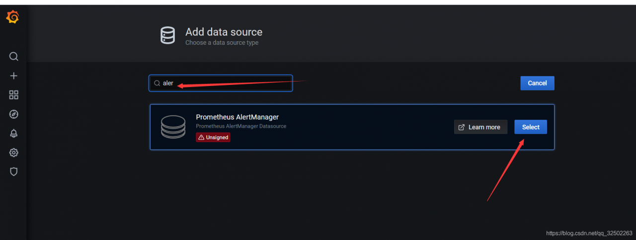Viewport: 636px width, 240px height.
Task: Open the Server Admin shield icon
Action: tap(14, 171)
